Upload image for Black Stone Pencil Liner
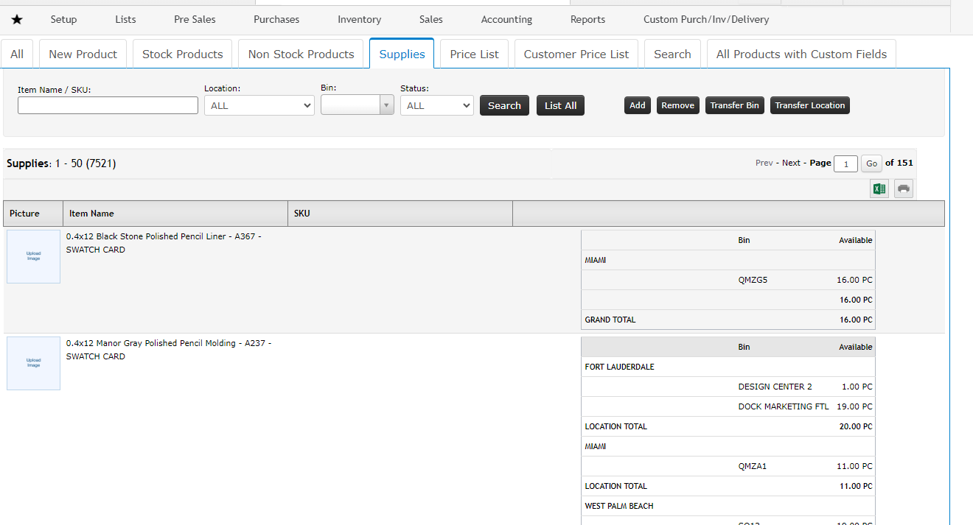Screen dimensions: 973x525 pos(33,256)
